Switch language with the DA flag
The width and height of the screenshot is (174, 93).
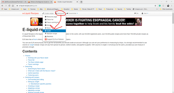click(x=136, y=13)
